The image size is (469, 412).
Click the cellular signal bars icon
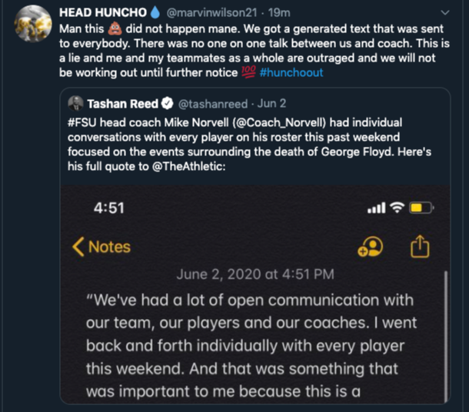pyautogui.click(x=375, y=209)
